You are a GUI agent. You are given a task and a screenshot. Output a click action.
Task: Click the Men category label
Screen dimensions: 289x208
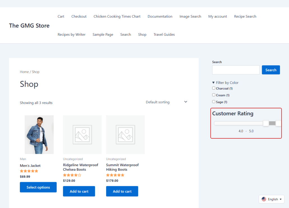click(23, 159)
